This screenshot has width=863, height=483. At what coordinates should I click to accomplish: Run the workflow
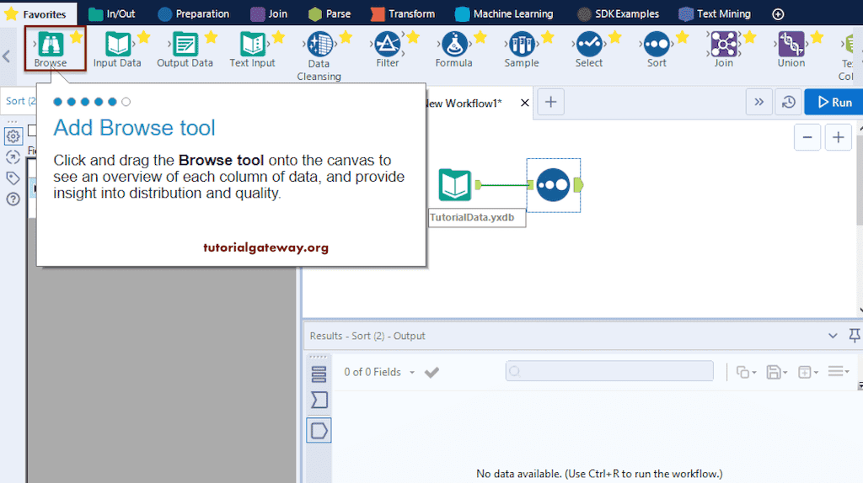(x=834, y=102)
